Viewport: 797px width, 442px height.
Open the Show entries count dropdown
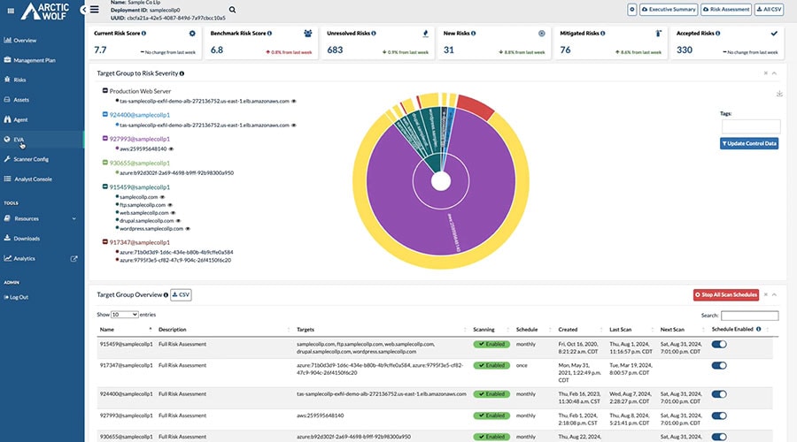click(x=123, y=315)
